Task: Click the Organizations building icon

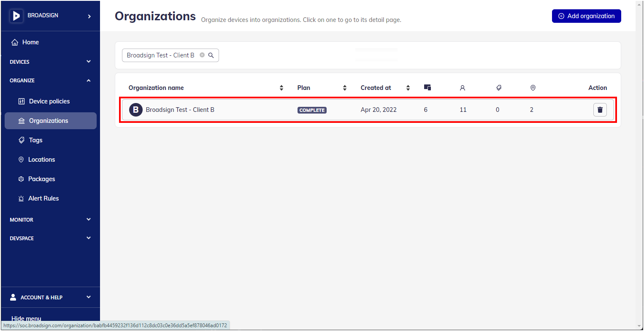Action: (22, 121)
